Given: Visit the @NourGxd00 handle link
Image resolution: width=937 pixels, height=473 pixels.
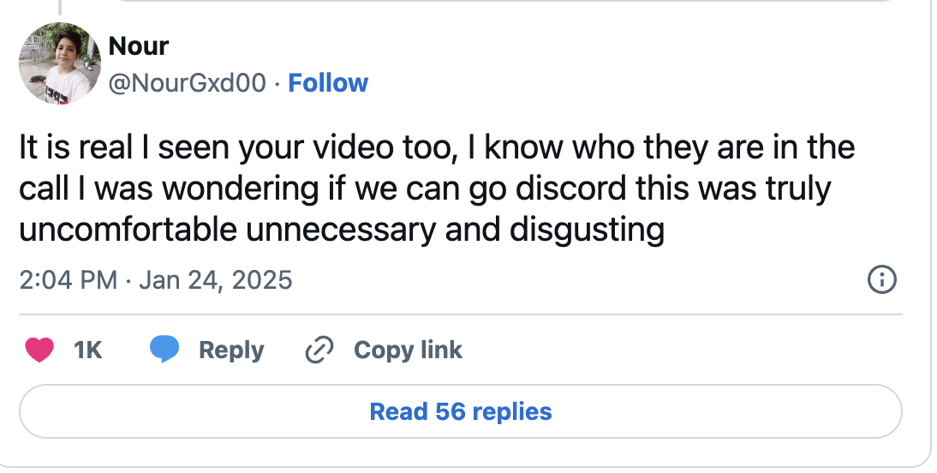Looking at the screenshot, I should coord(187,82).
